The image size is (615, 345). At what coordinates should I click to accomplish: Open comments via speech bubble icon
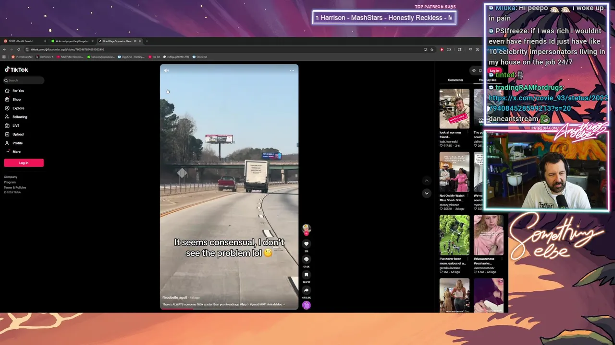[306, 259]
